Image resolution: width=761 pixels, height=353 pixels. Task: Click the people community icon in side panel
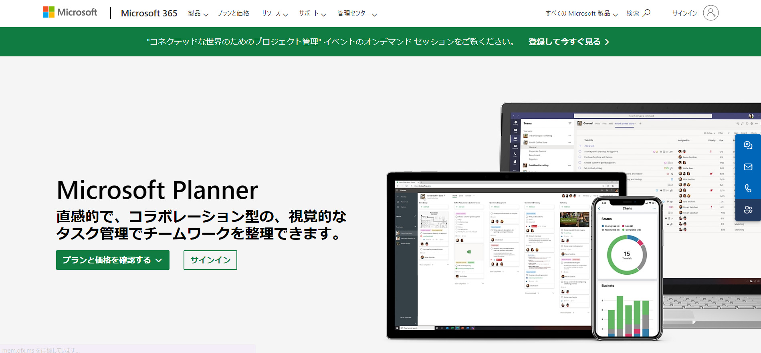pyautogui.click(x=748, y=210)
